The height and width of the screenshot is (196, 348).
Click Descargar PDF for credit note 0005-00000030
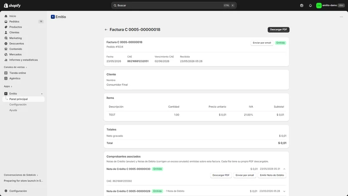[x=221, y=175]
